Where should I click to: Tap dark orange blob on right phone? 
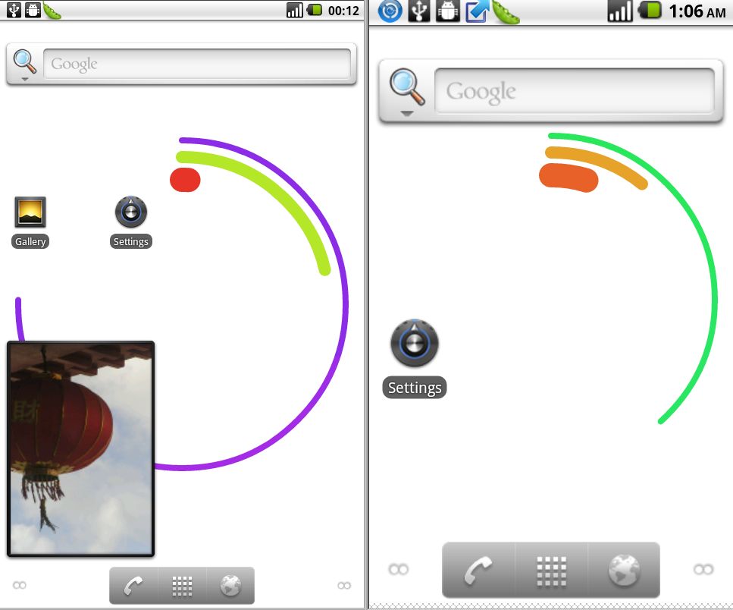click(569, 178)
